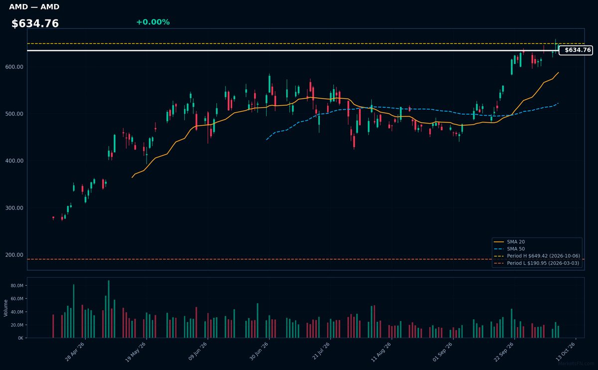Image resolution: width=598 pixels, height=370 pixels.
Task: Click the 400.00 price axis label
Action: [x=15, y=161]
